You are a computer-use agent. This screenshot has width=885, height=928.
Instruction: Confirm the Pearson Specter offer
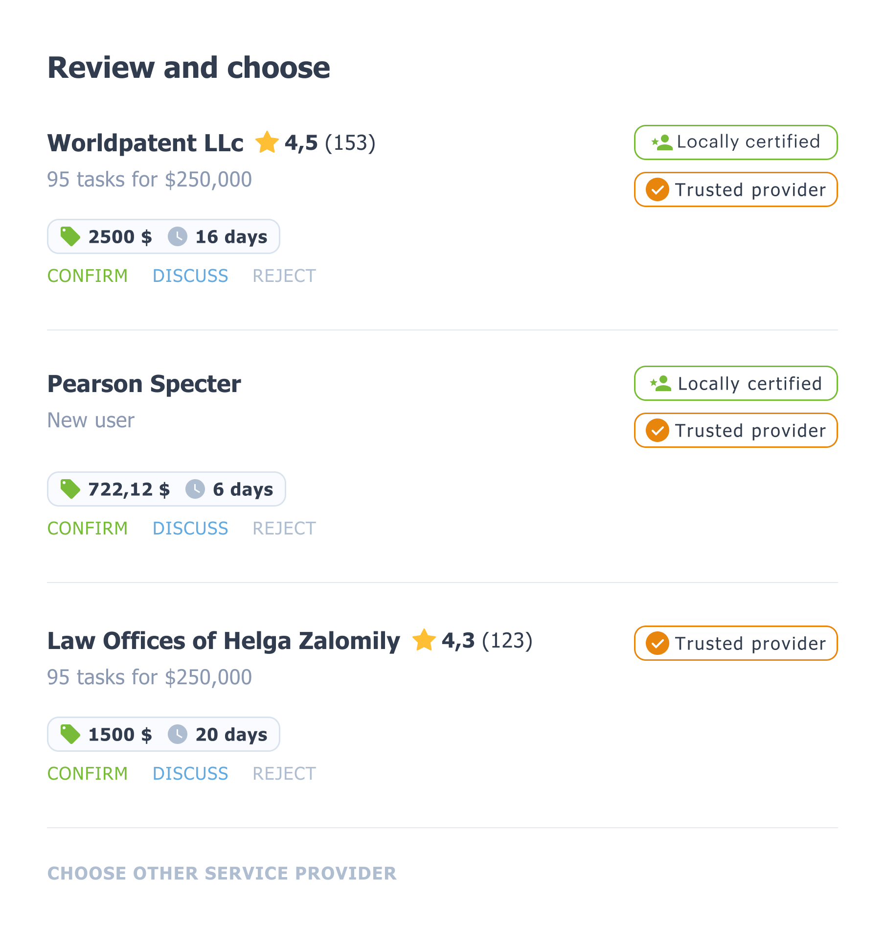[88, 528]
